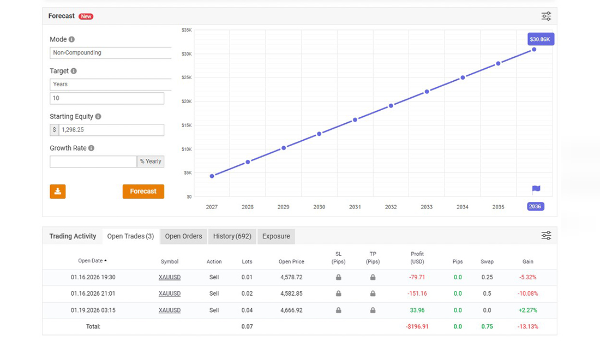Click the Growth Rate info icon
This screenshot has width=600, height=341.
click(91, 148)
